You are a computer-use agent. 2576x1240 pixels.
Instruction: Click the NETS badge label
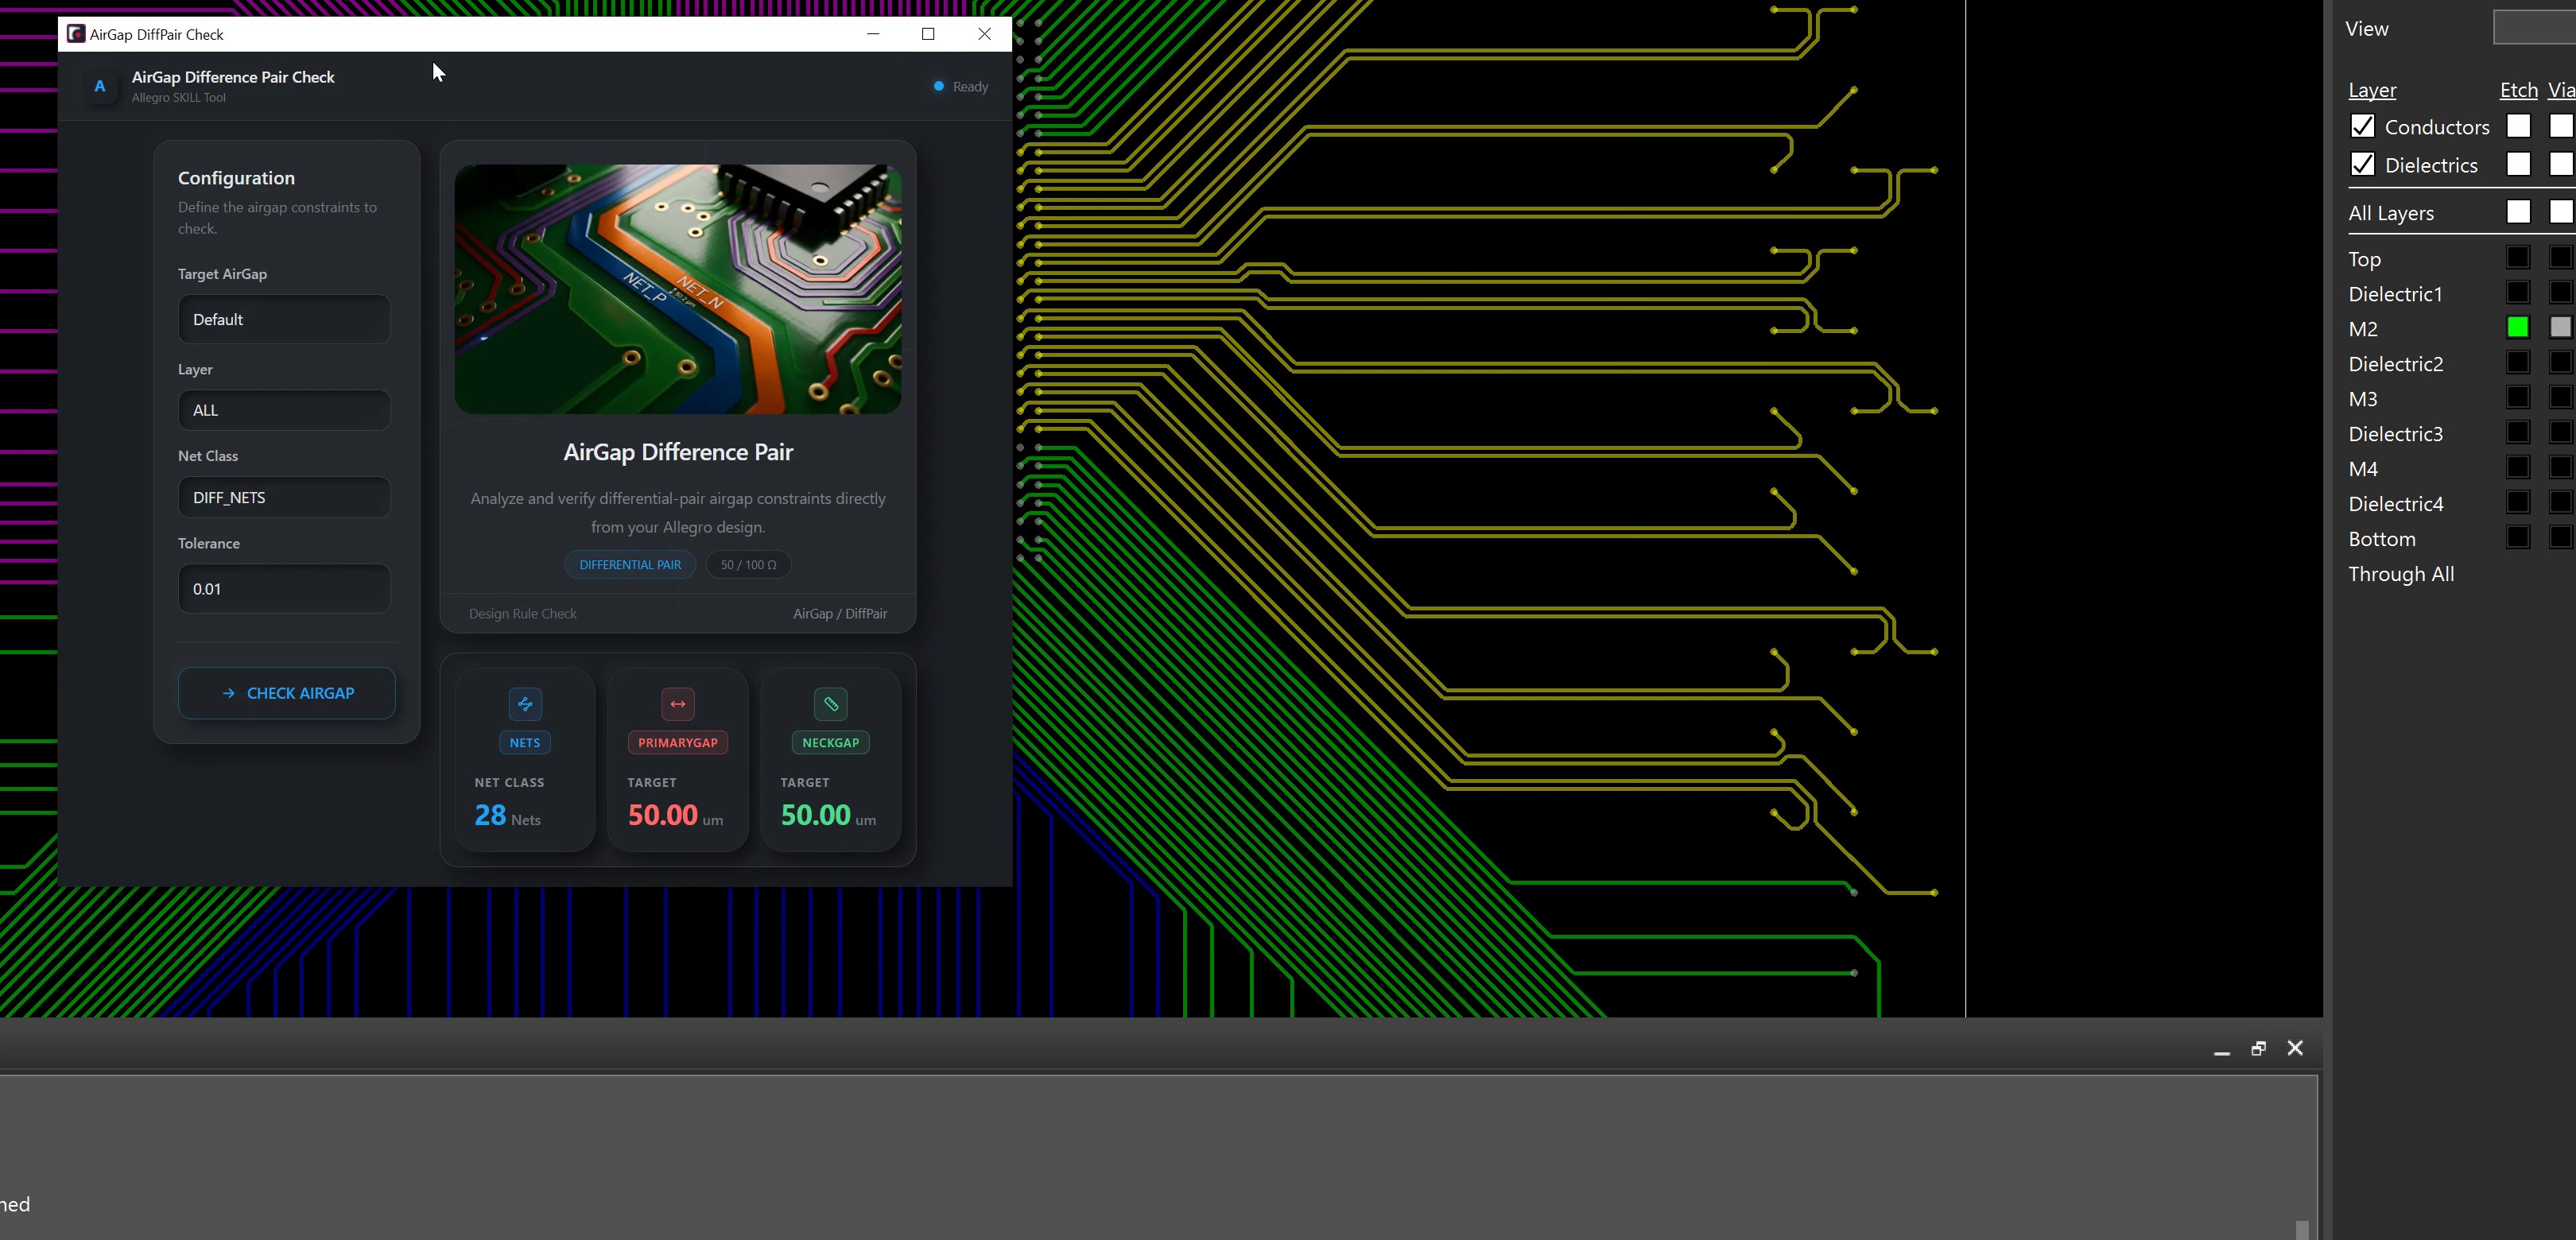[x=525, y=743]
